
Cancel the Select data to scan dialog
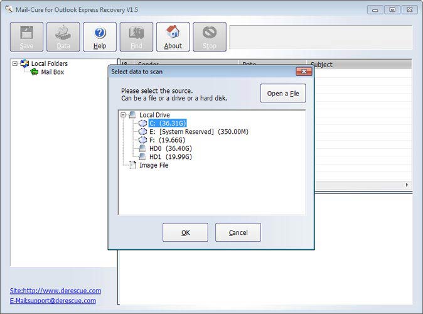238,232
